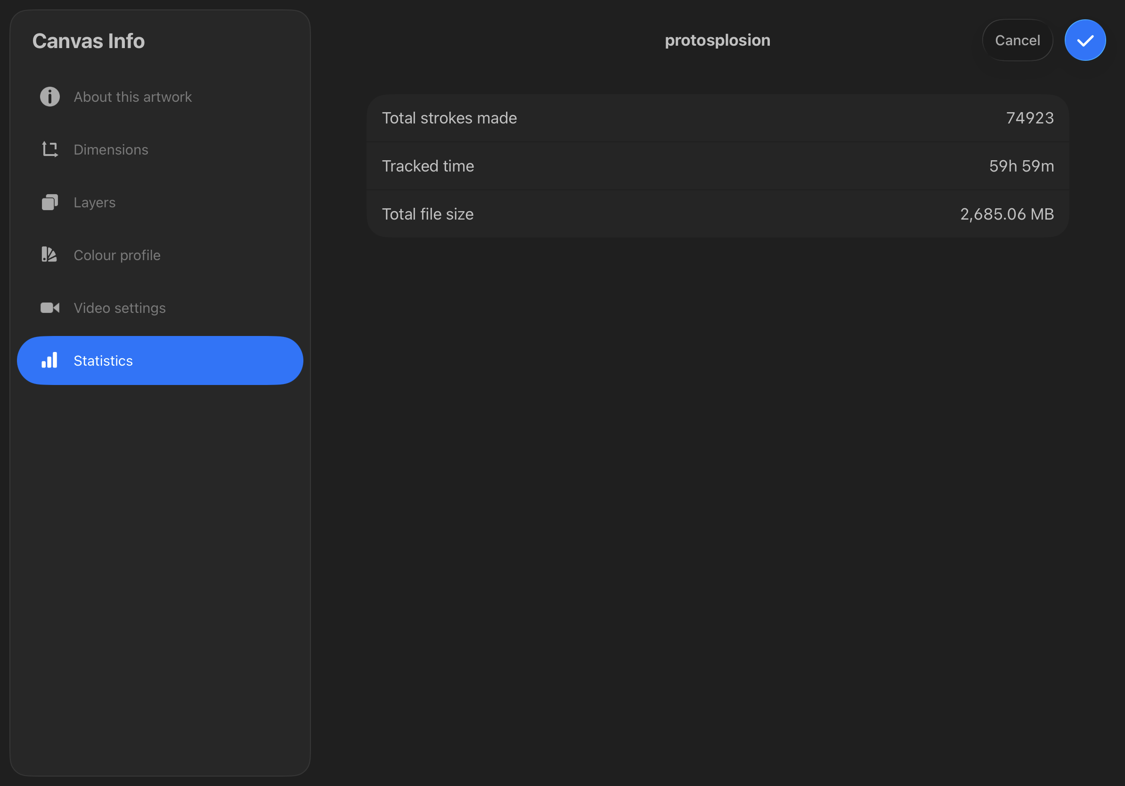Click the Layers stacked squares icon

49,202
